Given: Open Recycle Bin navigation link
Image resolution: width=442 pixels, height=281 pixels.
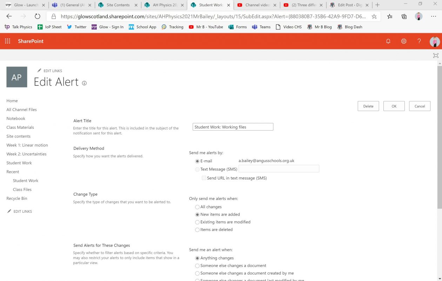Looking at the screenshot, I should [x=16, y=198].
